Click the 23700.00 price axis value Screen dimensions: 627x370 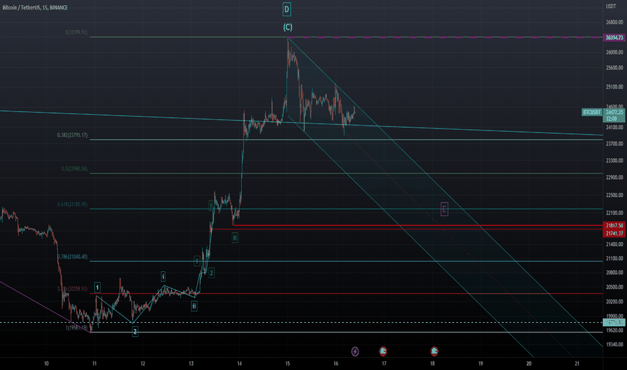(615, 143)
